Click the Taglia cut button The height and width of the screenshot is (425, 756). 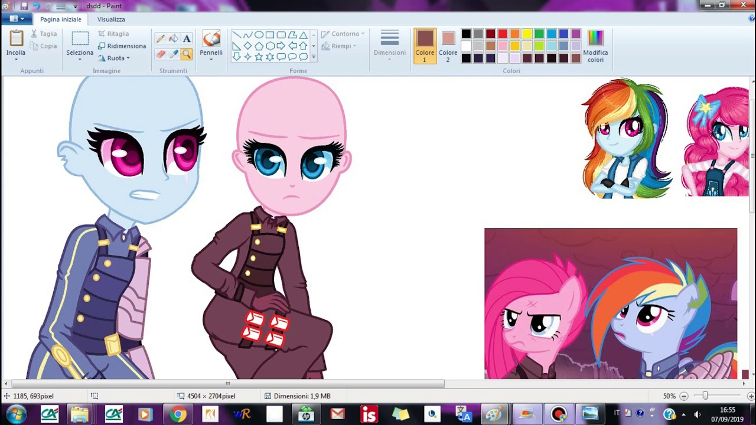(x=44, y=34)
